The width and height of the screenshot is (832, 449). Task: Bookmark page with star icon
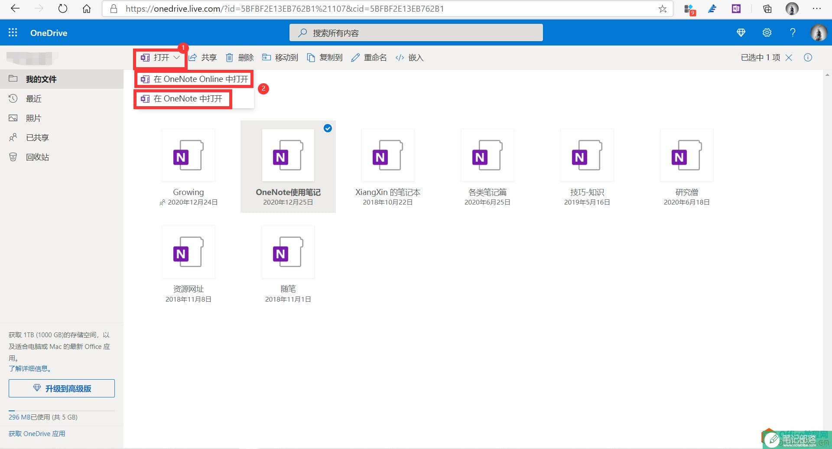coord(663,9)
